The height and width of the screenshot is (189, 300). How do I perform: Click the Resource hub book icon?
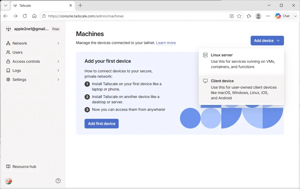8,167
